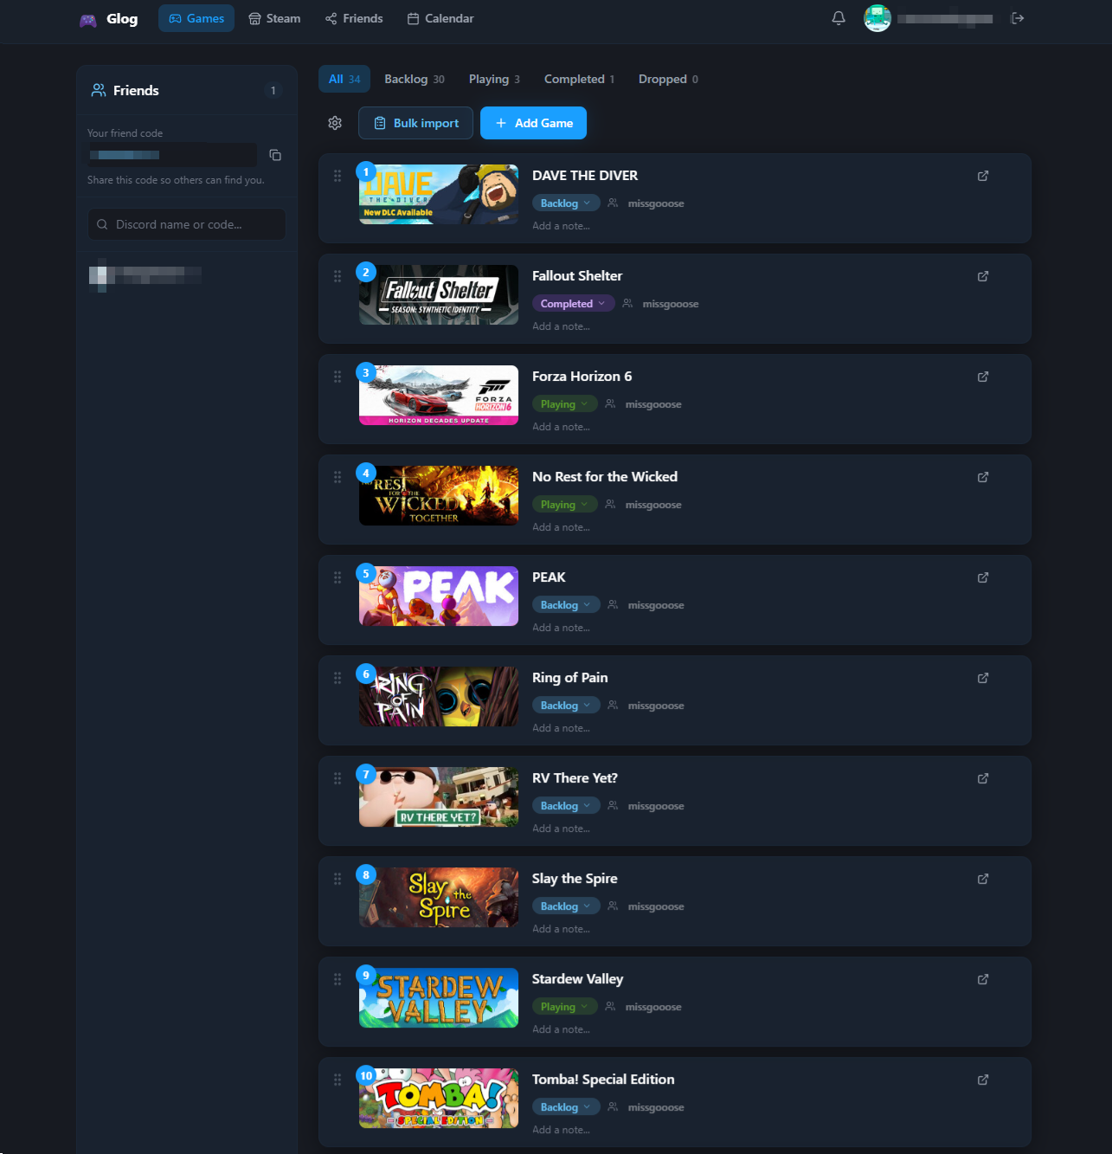Open RV There Yet? external link icon
This screenshot has width=1112, height=1154.
(983, 778)
